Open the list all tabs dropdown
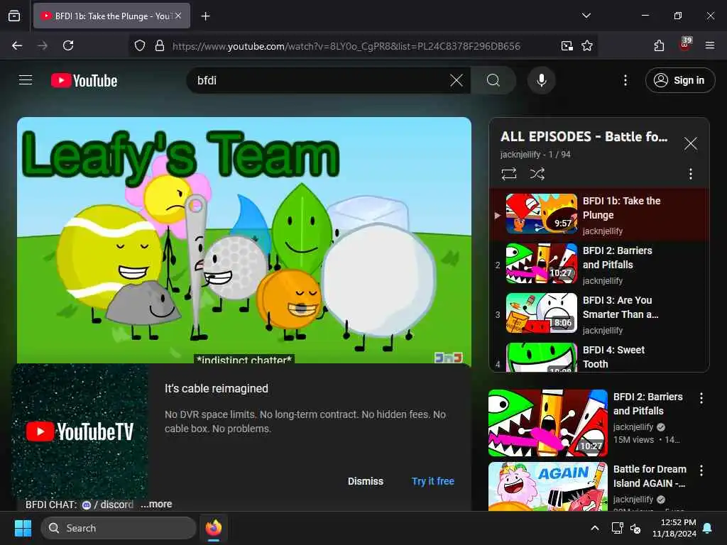Screen dimensions: 727x545 coord(586,16)
